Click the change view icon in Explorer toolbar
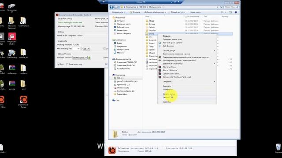 click(222, 12)
